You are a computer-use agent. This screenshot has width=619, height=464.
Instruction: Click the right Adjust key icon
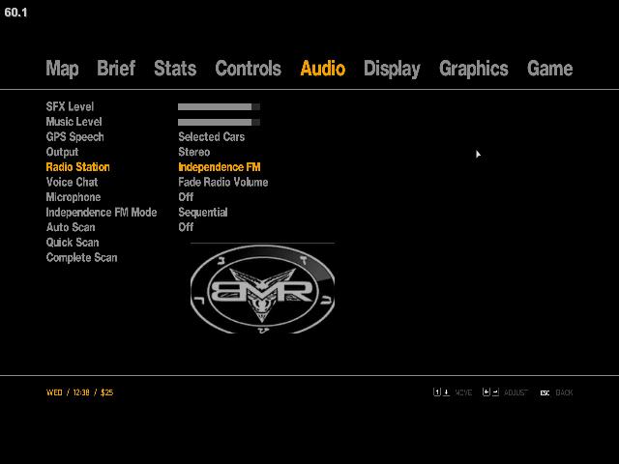495,392
